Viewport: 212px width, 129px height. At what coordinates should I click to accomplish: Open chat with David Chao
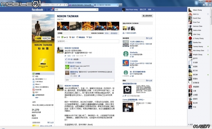coord(199,18)
